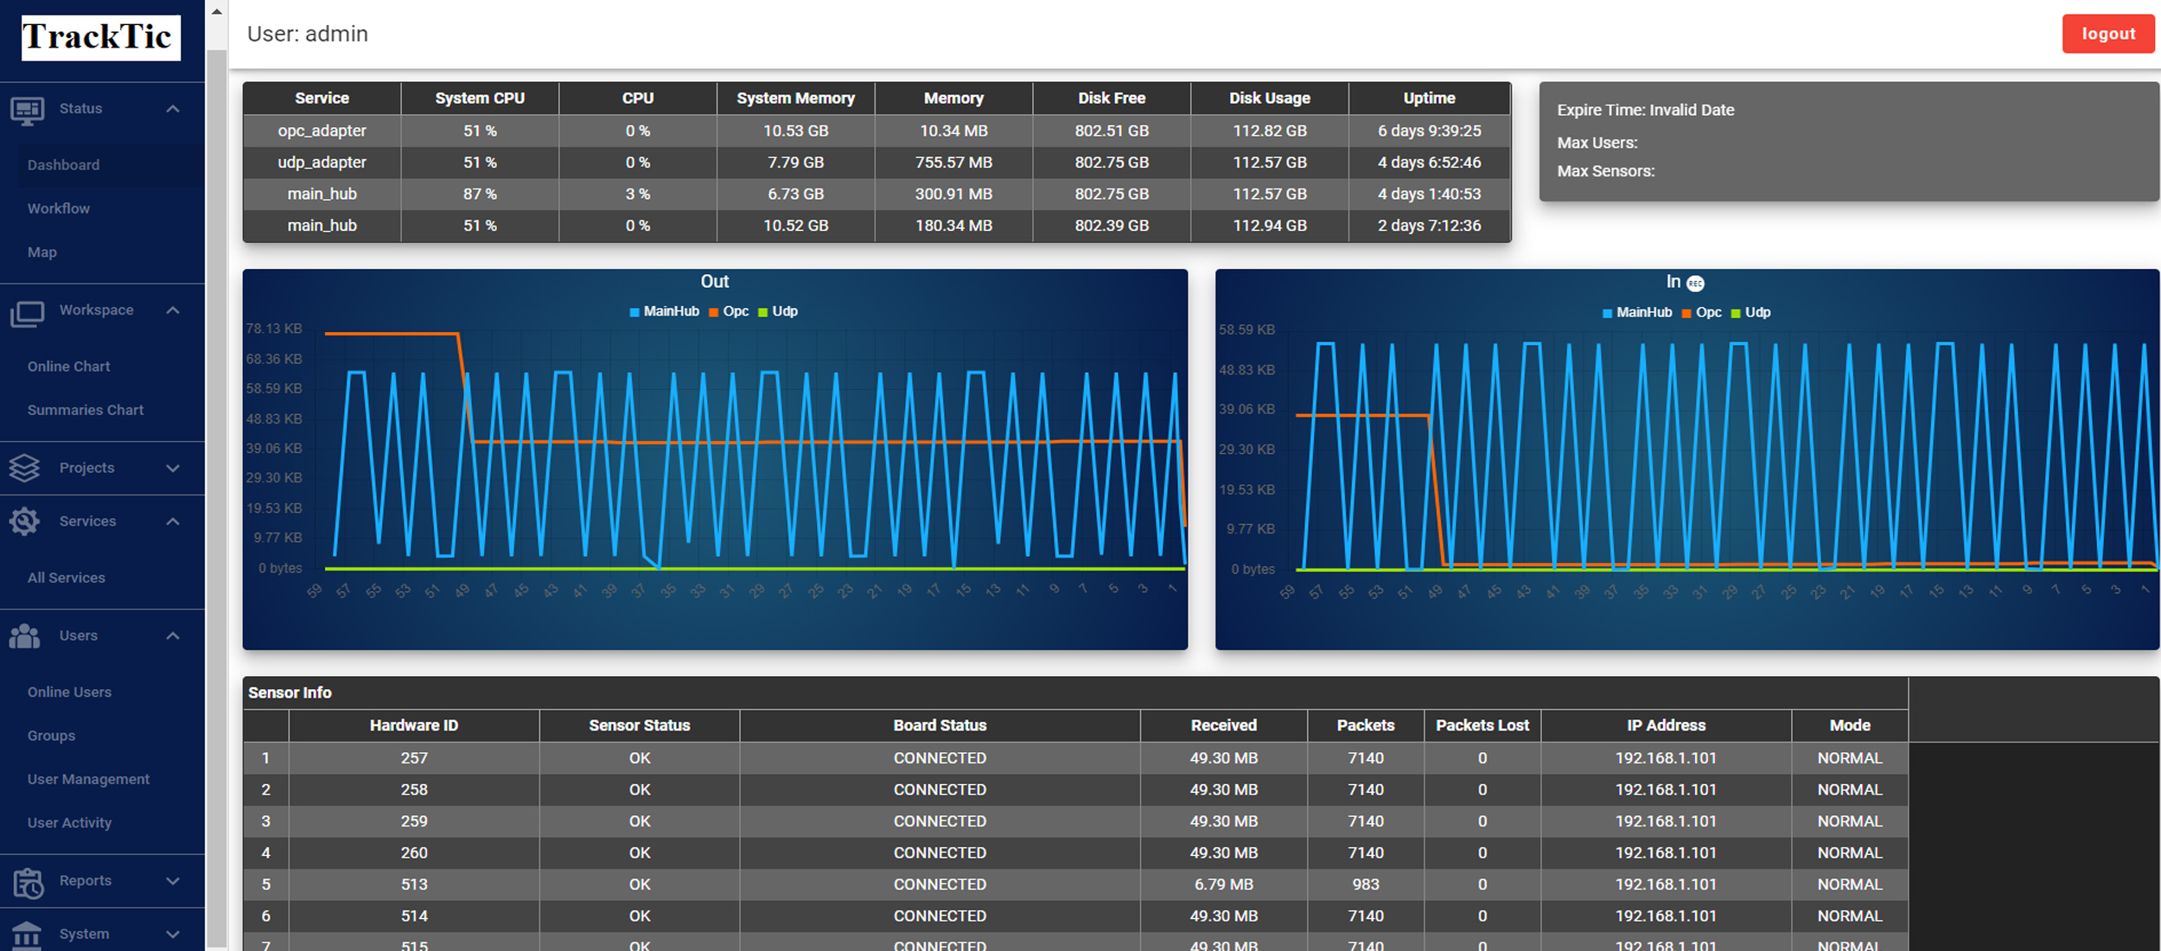Click hardware ID 513 cell
The image size is (2161, 951).
point(414,884)
